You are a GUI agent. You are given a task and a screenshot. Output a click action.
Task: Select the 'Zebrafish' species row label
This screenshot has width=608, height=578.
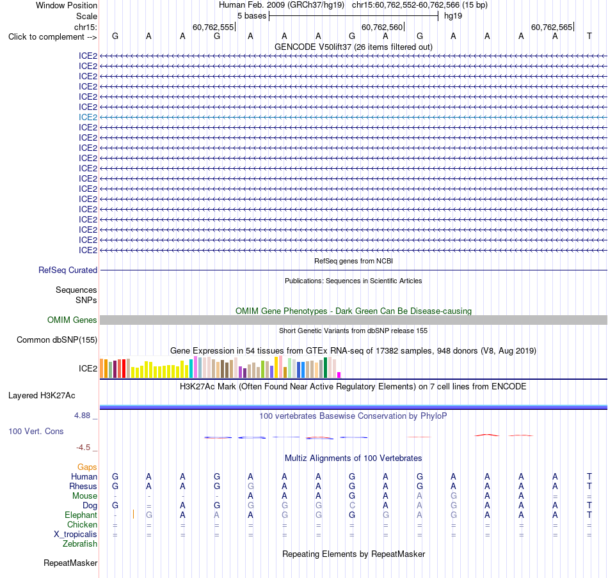tap(80, 544)
